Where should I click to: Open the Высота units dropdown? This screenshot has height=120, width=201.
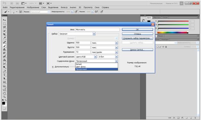point(117,47)
